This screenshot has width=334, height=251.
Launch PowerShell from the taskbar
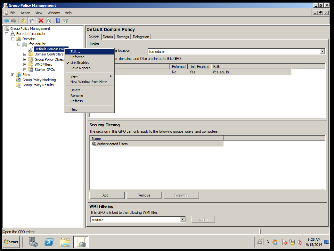(x=49, y=242)
